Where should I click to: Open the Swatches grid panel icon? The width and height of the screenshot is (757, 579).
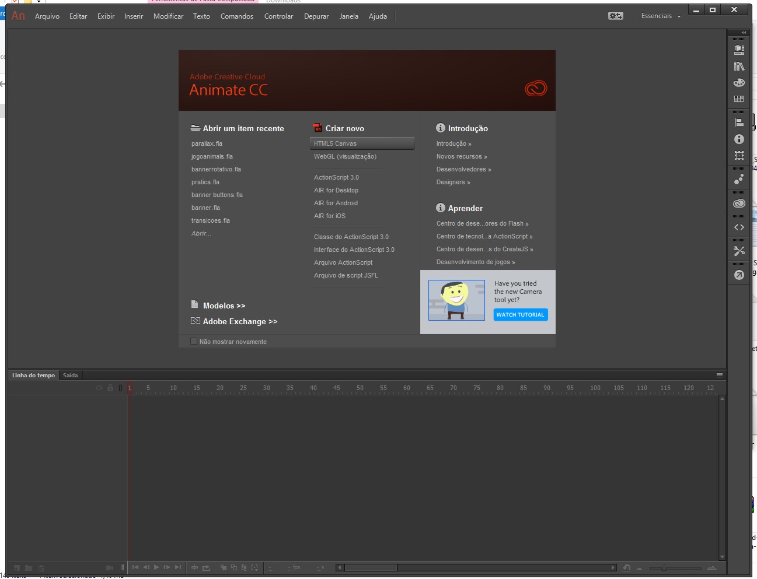[739, 99]
